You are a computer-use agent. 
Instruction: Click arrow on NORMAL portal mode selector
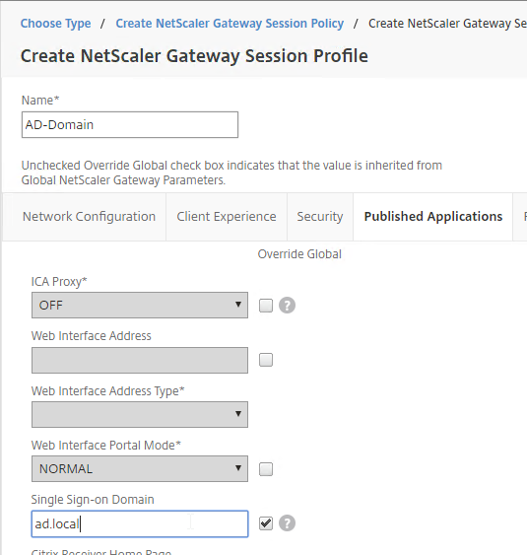point(238,468)
